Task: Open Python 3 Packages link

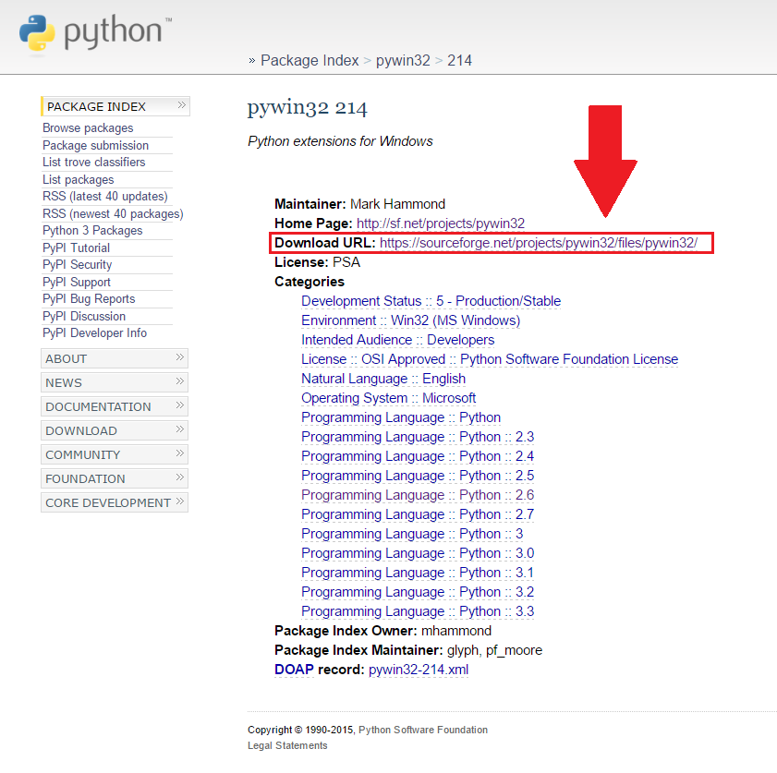Action: (x=92, y=231)
